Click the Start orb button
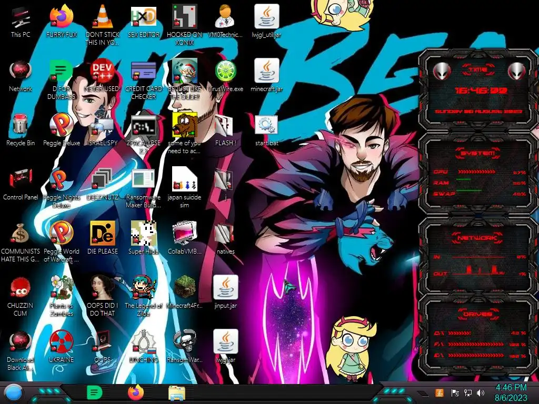539x404 pixels. coord(13,392)
